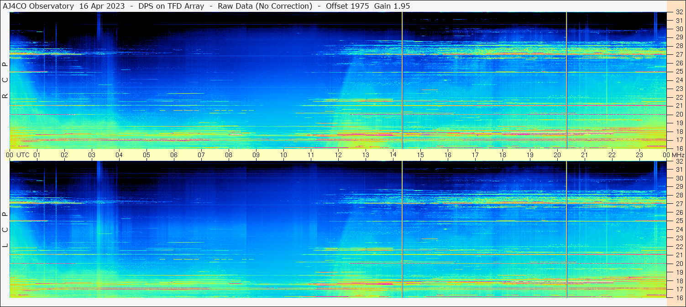Image resolution: width=686 pixels, height=307 pixels.
Task: Select the 27 MHz mark on RCP scale
Action: pyautogui.click(x=679, y=54)
